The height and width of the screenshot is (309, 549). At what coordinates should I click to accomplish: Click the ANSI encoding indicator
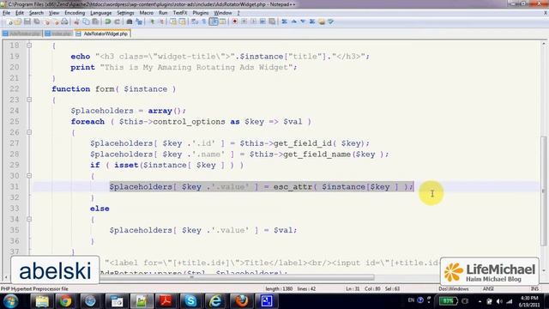(x=488, y=289)
